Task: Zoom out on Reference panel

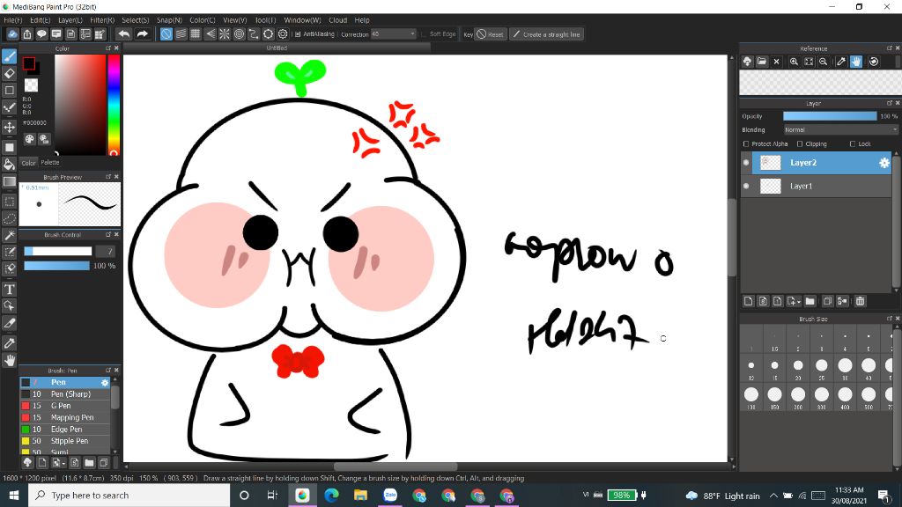Action: [x=824, y=62]
